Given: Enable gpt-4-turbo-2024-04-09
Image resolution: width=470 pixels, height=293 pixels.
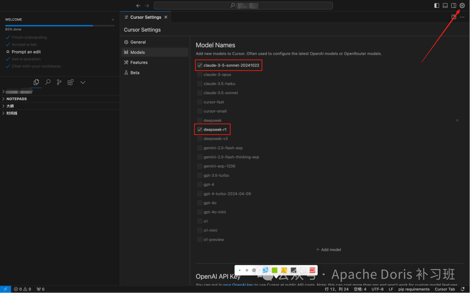Looking at the screenshot, I should (x=200, y=194).
